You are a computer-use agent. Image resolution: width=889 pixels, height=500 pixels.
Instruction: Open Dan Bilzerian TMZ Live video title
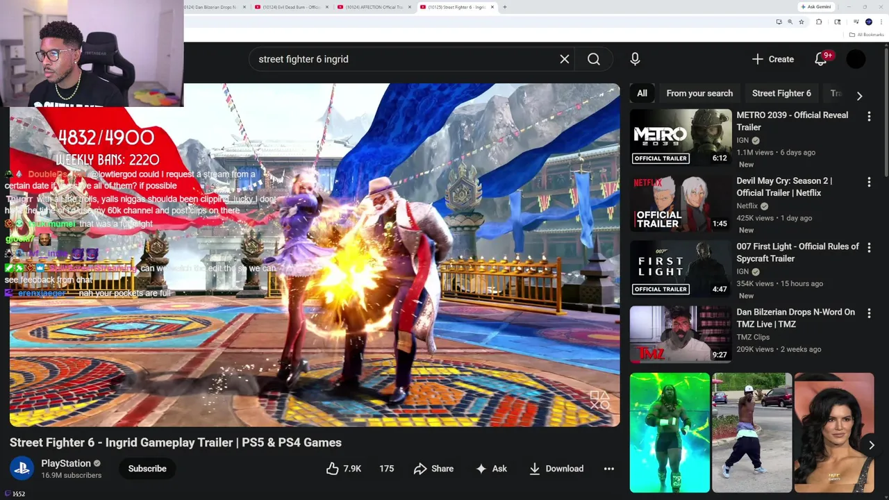[x=795, y=318]
